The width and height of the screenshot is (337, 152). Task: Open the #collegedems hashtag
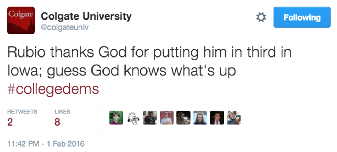(x=53, y=89)
